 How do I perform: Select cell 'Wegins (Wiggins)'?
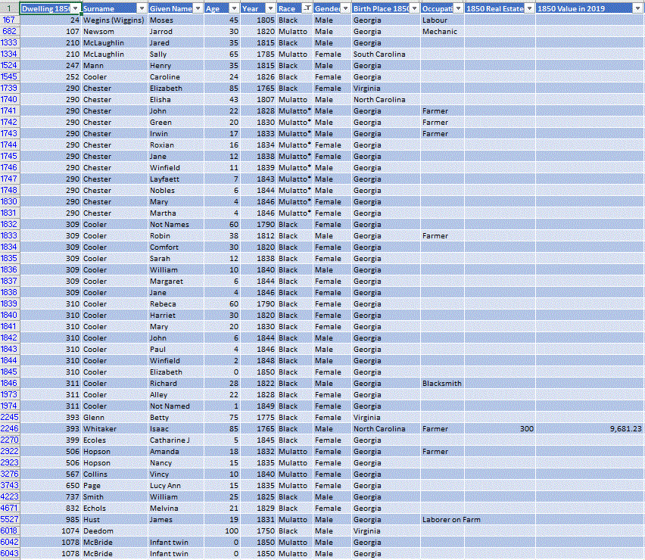pos(114,20)
